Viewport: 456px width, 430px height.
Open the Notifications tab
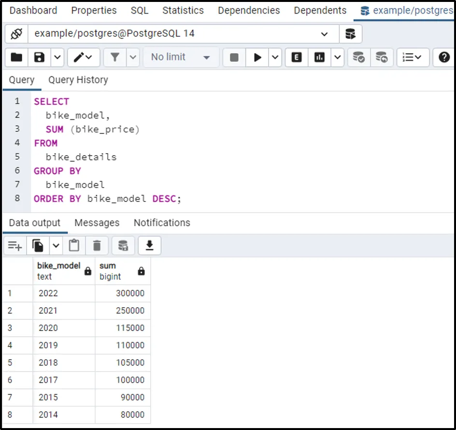click(162, 223)
